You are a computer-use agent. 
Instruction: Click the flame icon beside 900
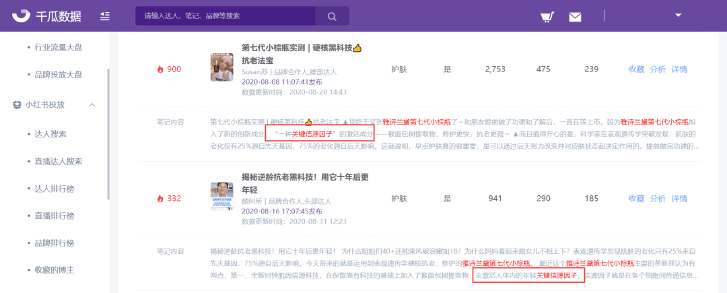160,69
